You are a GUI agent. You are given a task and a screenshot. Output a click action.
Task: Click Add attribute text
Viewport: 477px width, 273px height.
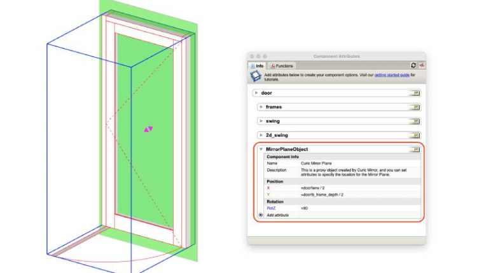(x=278, y=215)
